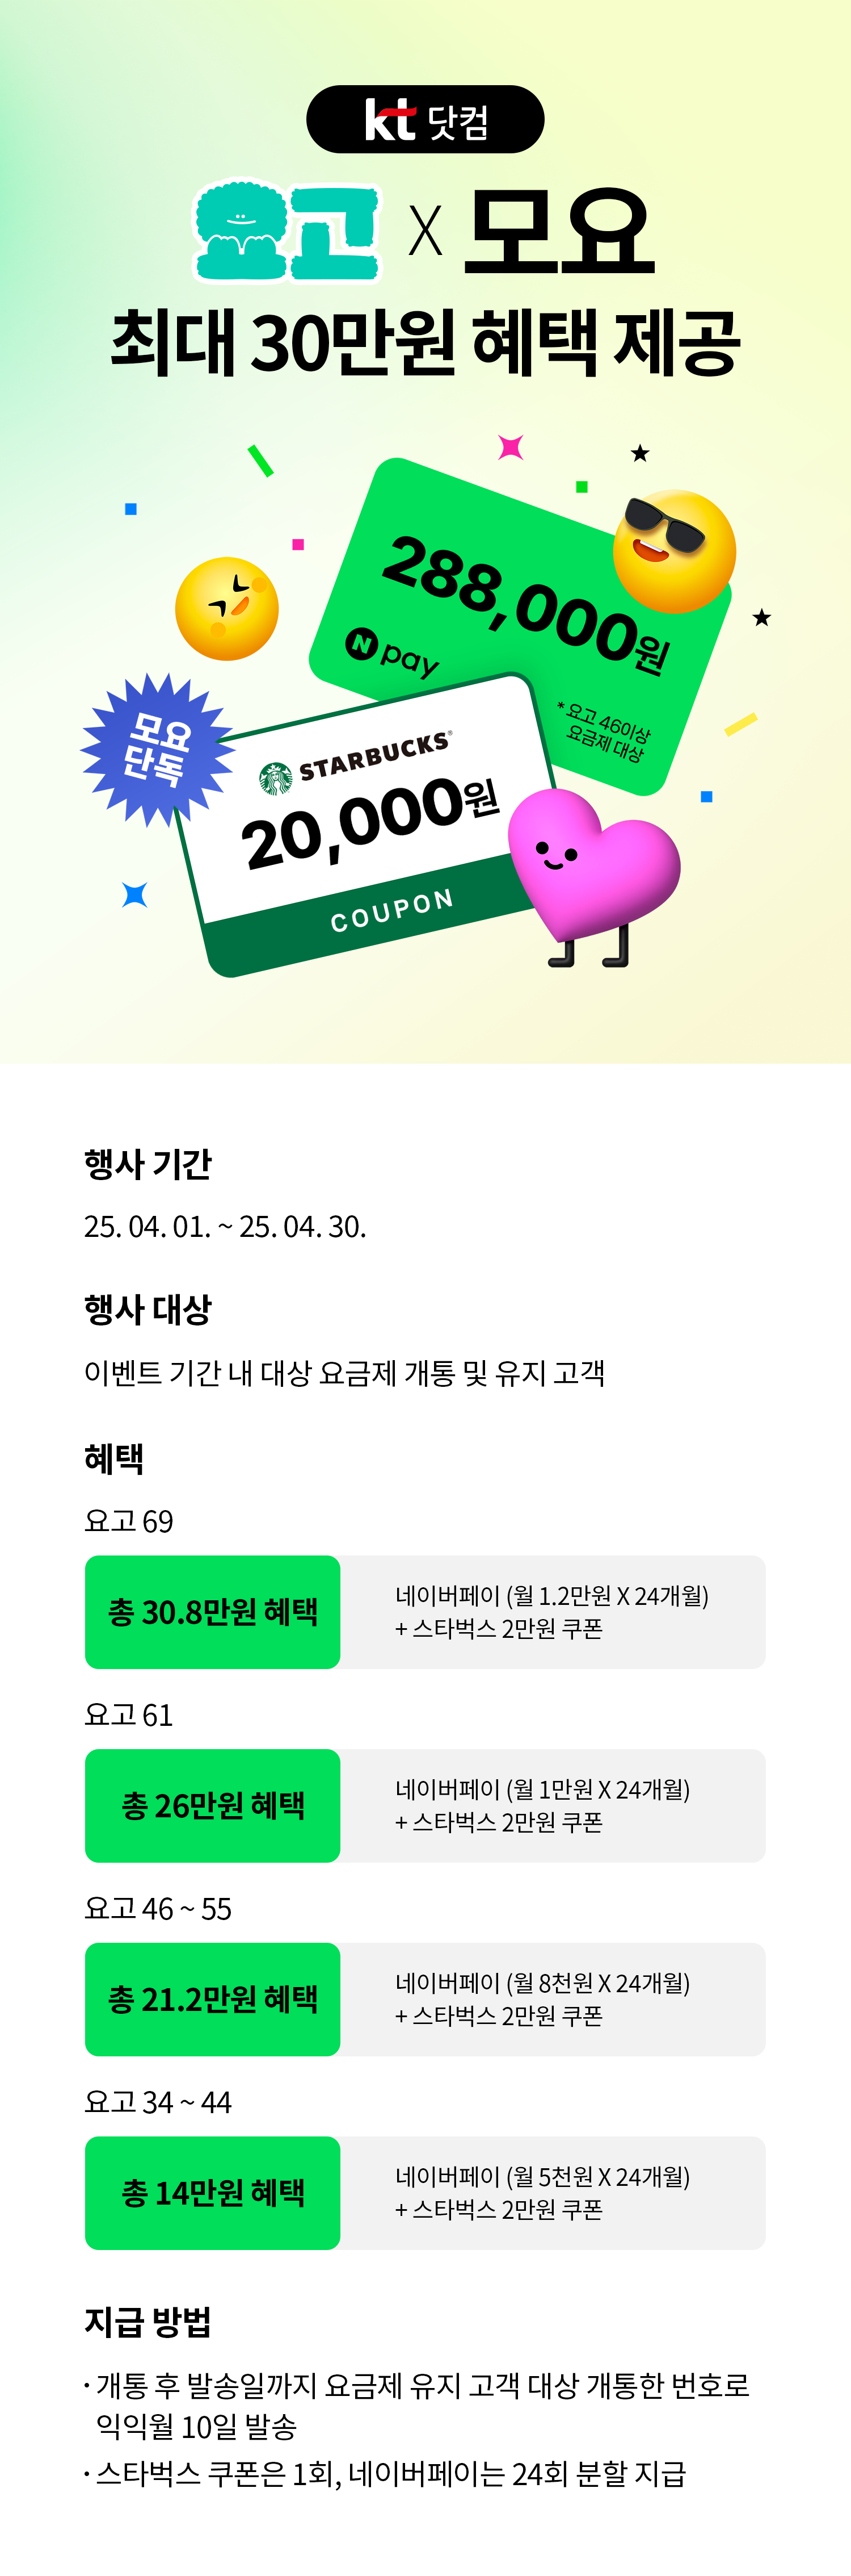Select the 총 30.8만원 혜택 box
The image size is (851, 2576).
[x=213, y=1612]
